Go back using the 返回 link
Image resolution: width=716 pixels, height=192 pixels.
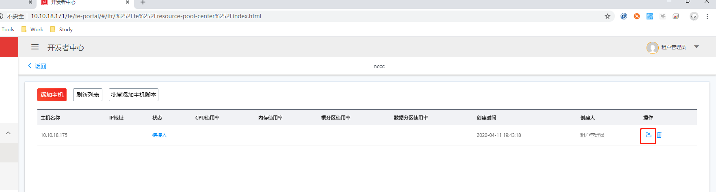tap(37, 66)
